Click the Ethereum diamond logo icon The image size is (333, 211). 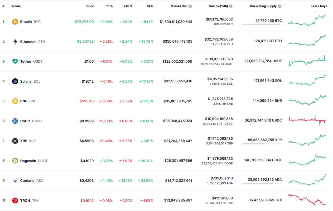pyautogui.click(x=15, y=42)
